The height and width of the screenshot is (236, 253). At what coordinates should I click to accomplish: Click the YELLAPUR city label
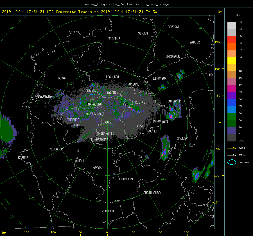[56, 149]
